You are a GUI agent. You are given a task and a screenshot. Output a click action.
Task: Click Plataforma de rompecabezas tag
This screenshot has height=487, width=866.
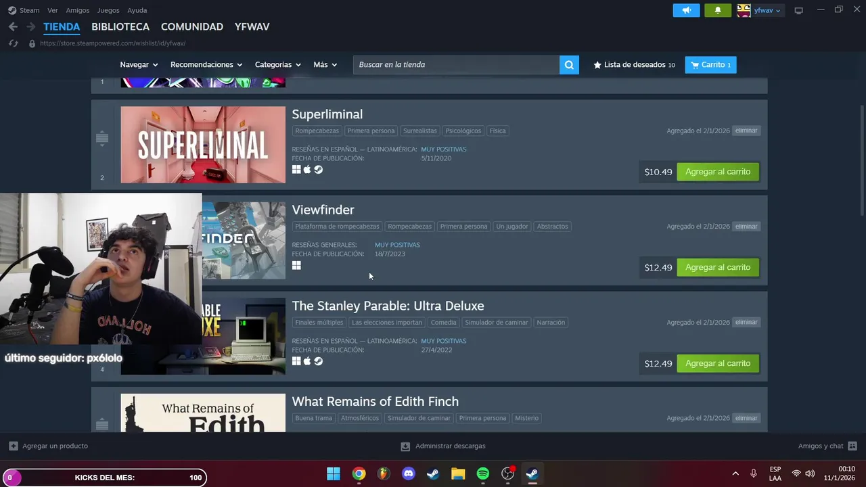click(337, 227)
